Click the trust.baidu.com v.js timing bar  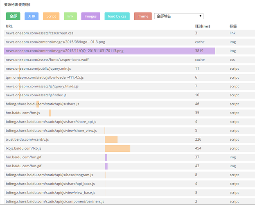(x=111, y=139)
